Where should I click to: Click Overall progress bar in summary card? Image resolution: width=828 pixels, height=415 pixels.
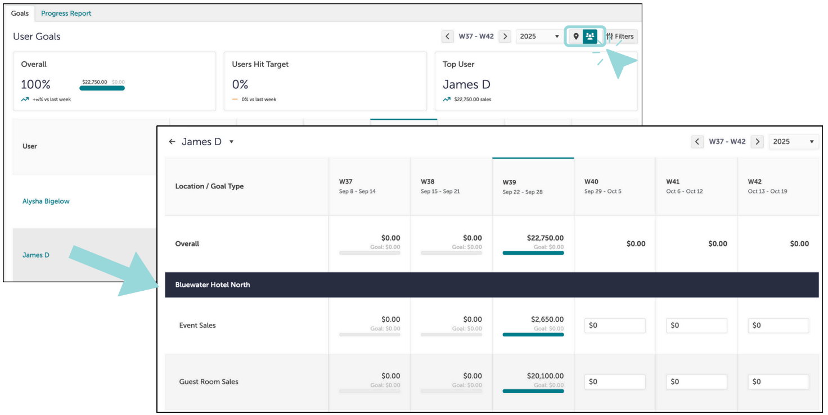[x=102, y=88]
